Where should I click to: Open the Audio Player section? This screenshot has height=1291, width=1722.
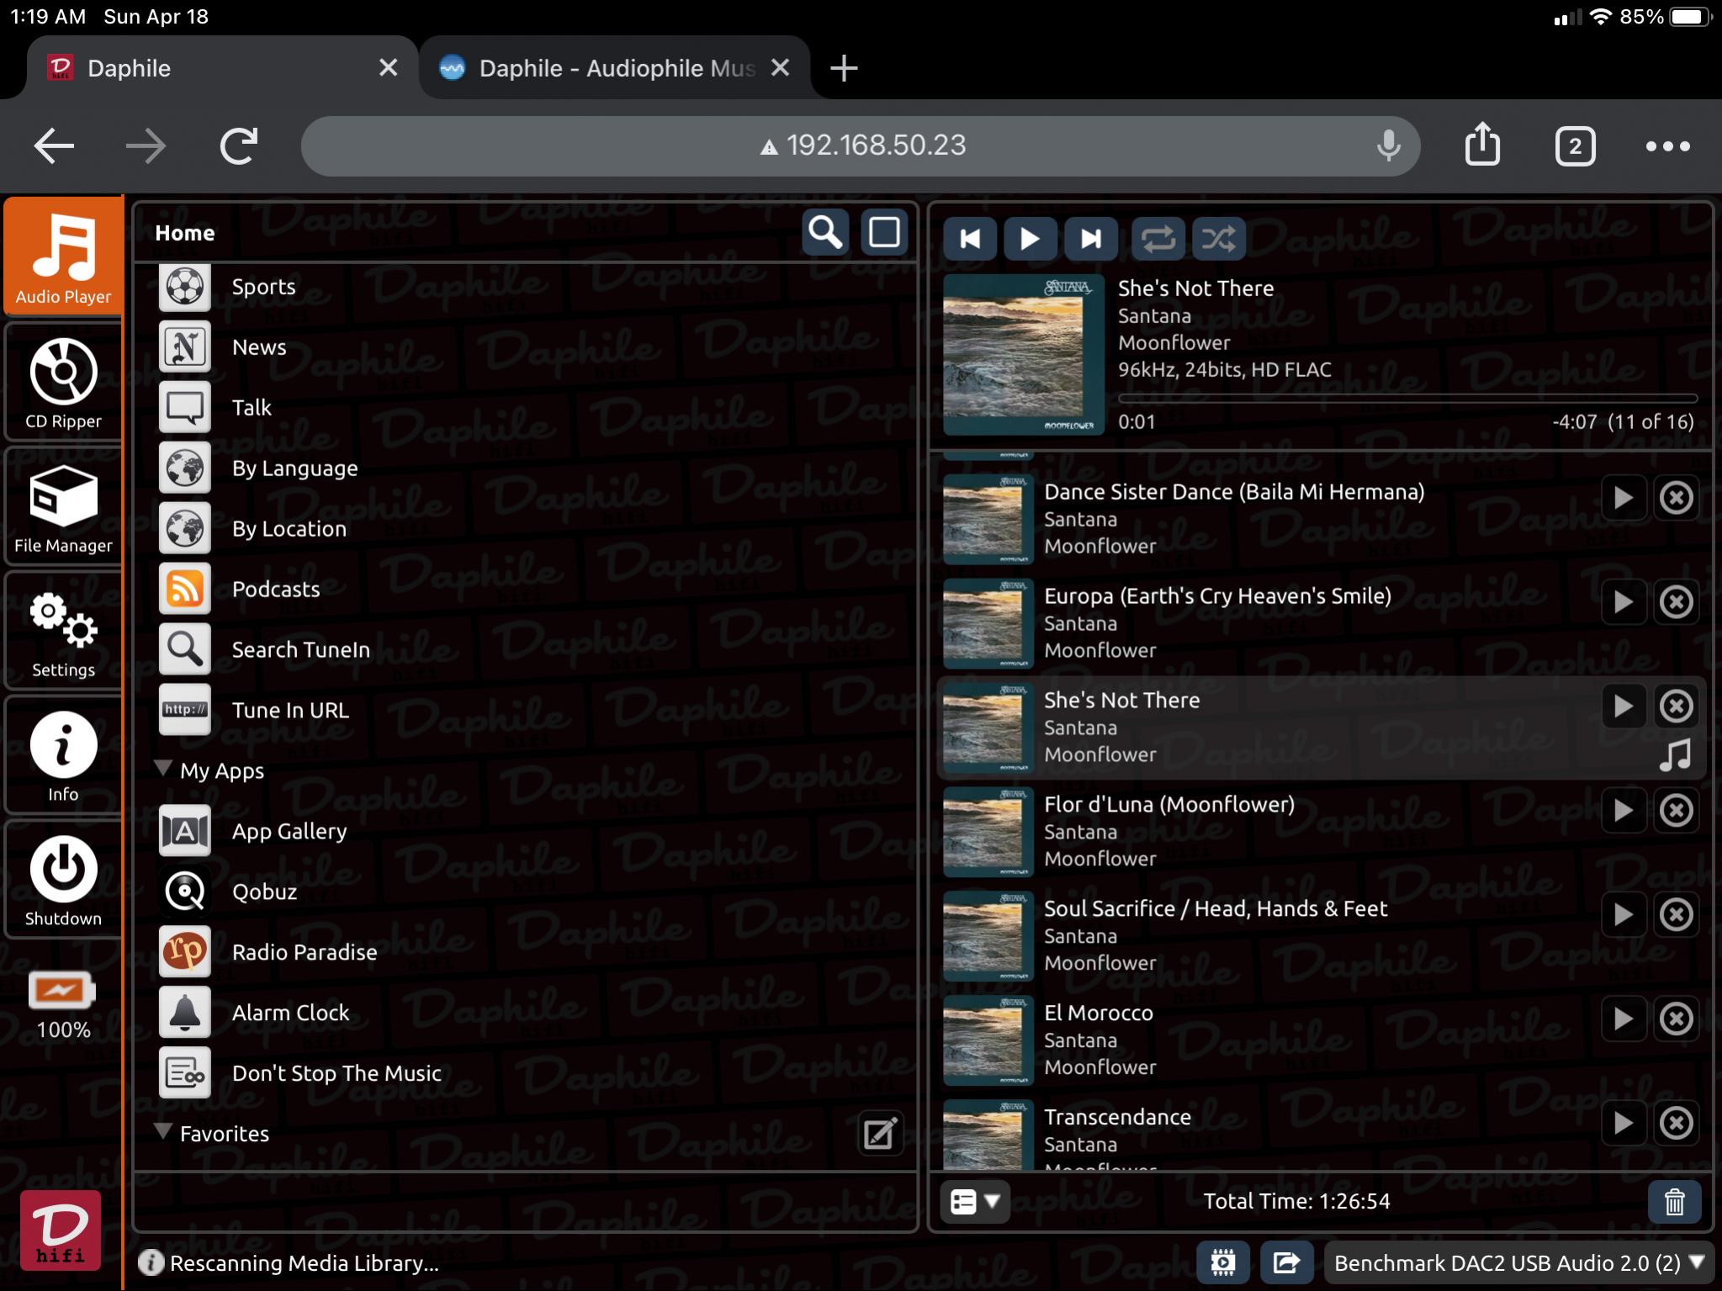[63, 257]
